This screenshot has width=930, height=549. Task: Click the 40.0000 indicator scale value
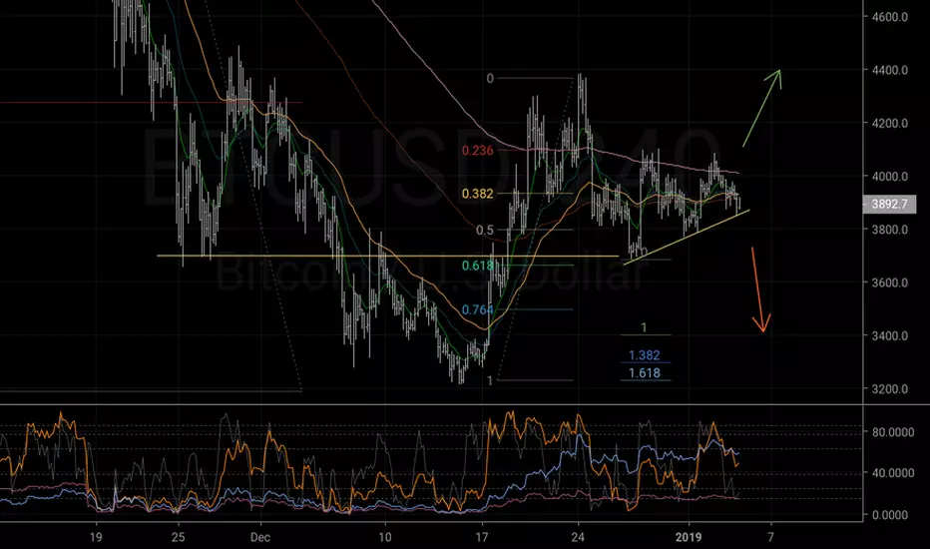click(893, 473)
